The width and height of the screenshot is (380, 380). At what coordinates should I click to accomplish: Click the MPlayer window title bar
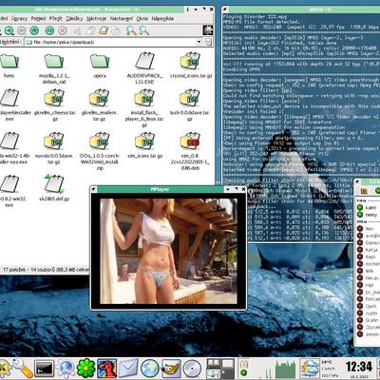161,189
